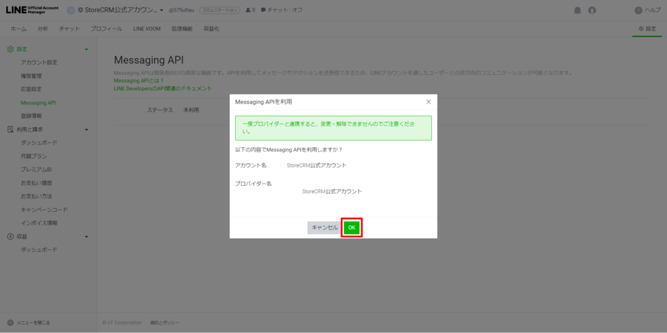This screenshot has height=333, width=667.
Task: Select 権限管理 in sidebar
Action: [31, 76]
